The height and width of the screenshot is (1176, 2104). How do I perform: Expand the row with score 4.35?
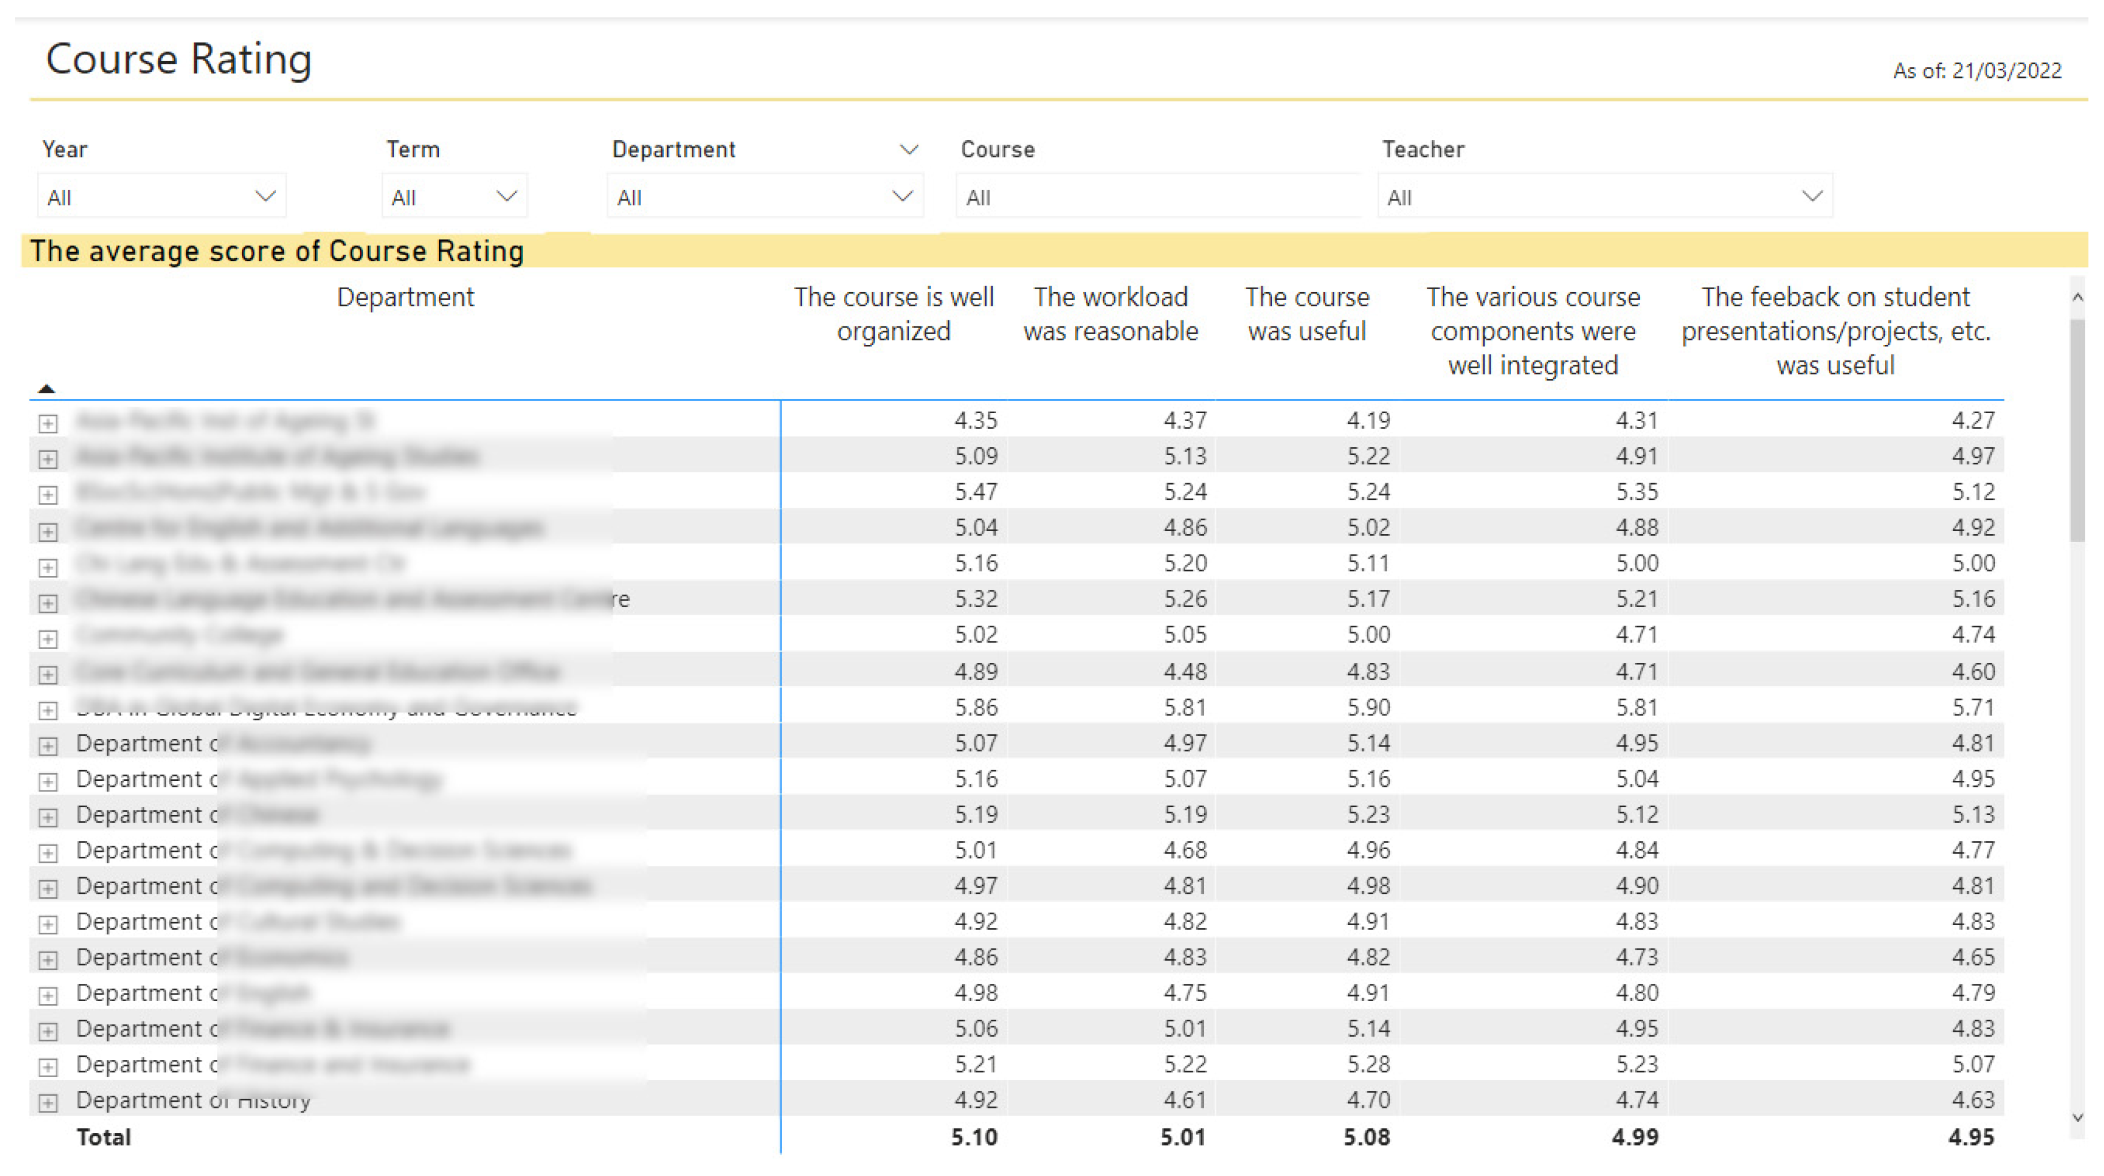pos(48,423)
